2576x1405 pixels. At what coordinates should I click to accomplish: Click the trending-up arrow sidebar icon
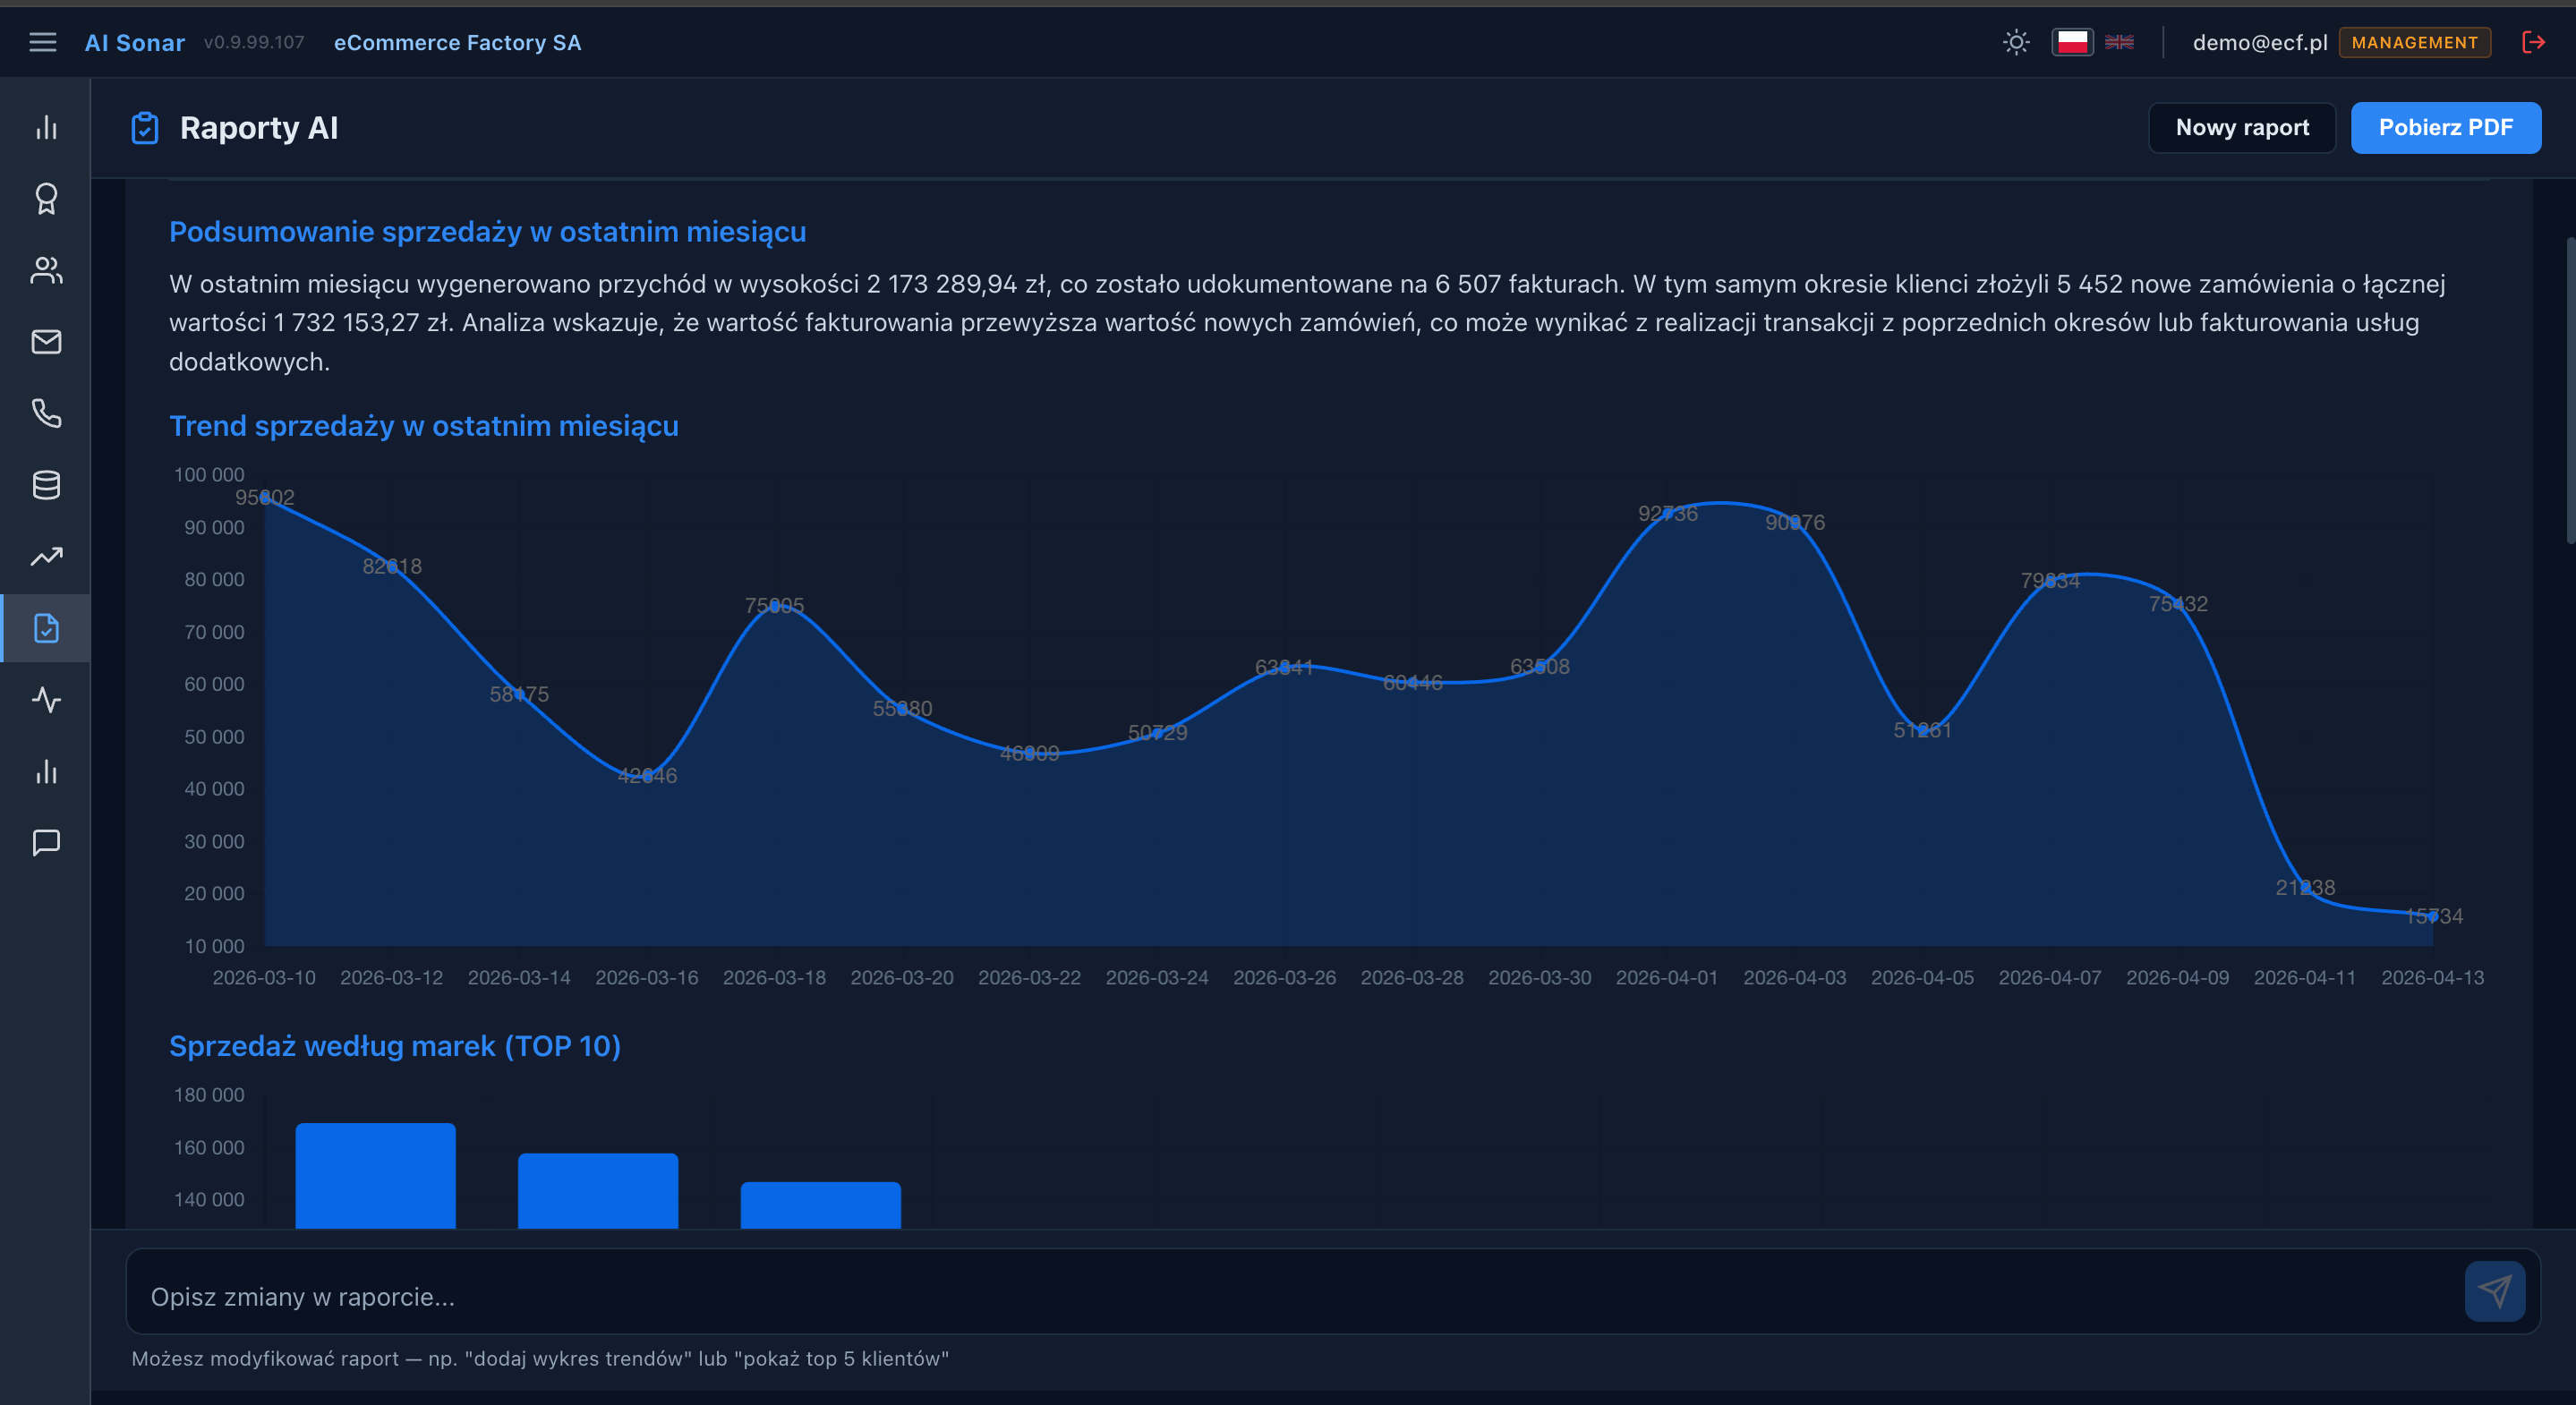(46, 556)
